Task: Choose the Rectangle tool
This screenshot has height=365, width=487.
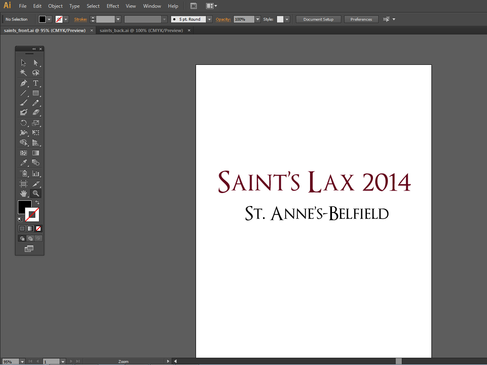Action: 36,93
